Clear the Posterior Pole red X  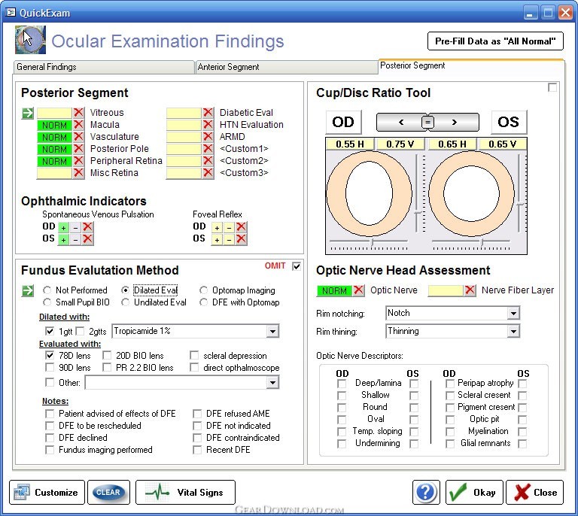78,149
